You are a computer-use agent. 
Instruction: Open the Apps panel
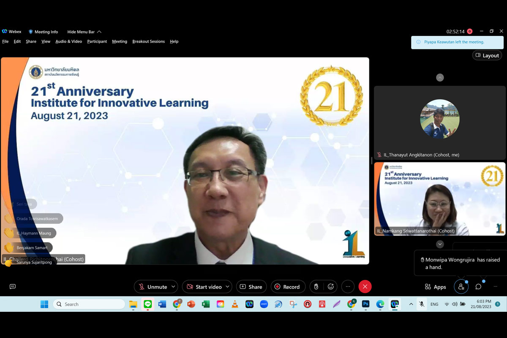(435, 287)
